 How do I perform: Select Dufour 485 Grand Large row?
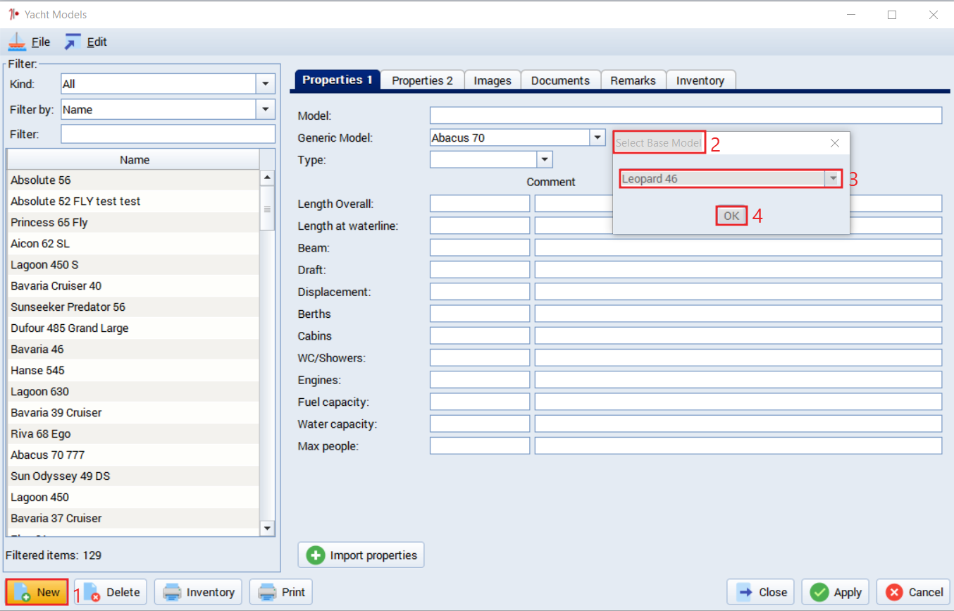pyautogui.click(x=133, y=328)
